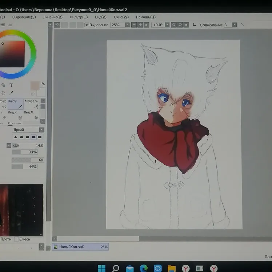This screenshot has width=272, height=272.
Task: Select the highlighted flat brush tip shape
Action: (x=33, y=137)
